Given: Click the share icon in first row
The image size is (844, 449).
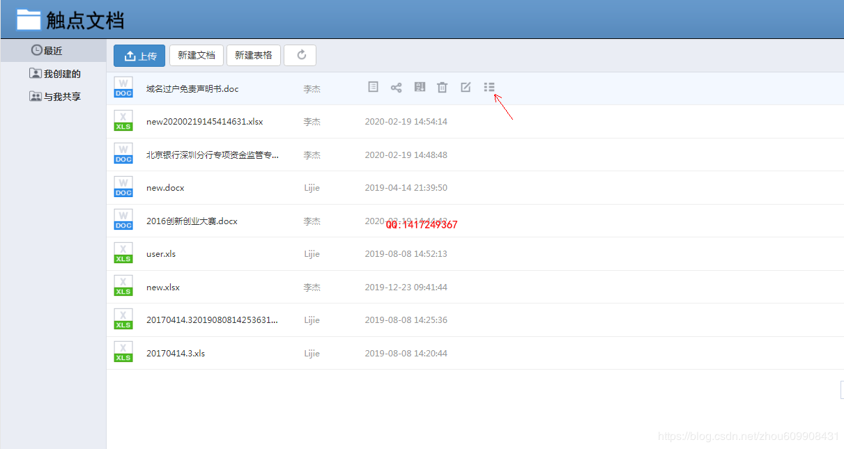Looking at the screenshot, I should tap(396, 87).
